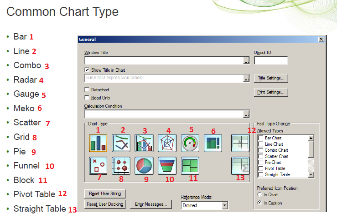
Task: Select the Pivot Table chart icon
Action: click(x=240, y=143)
